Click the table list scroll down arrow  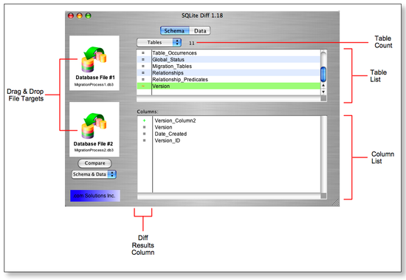point(323,92)
